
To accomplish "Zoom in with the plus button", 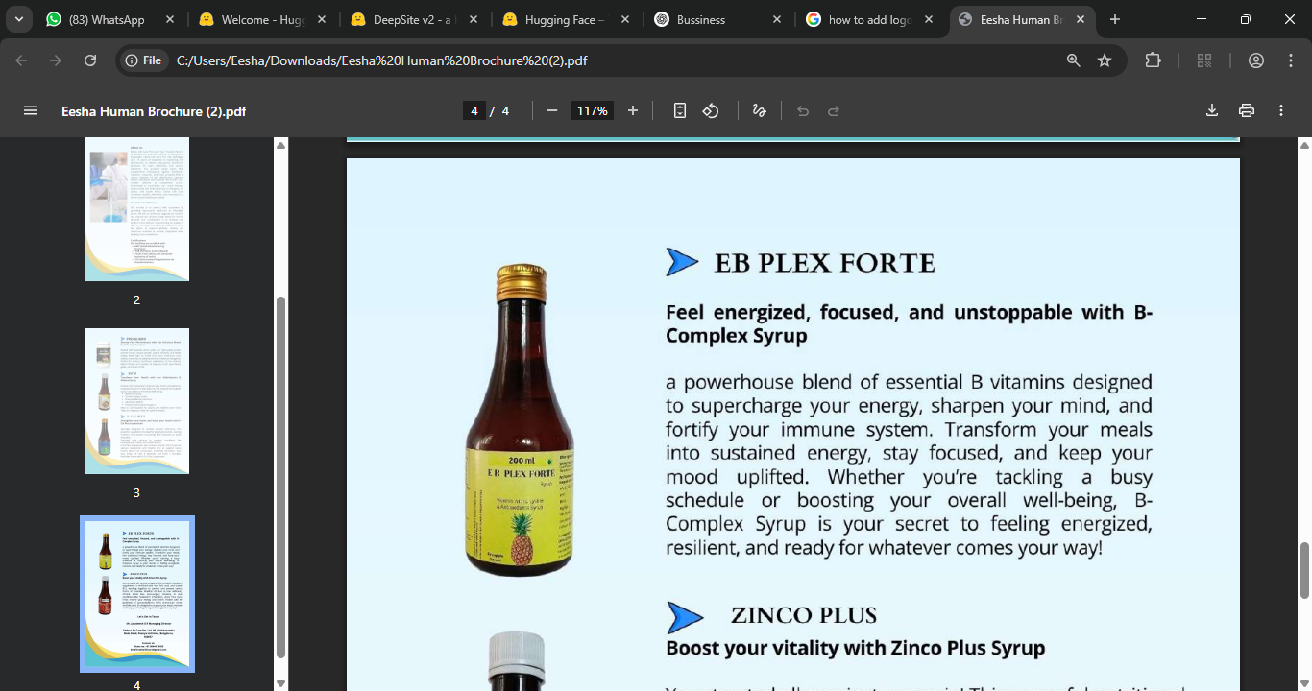I will (x=633, y=110).
